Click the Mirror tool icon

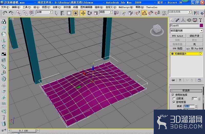[x=196, y=13]
